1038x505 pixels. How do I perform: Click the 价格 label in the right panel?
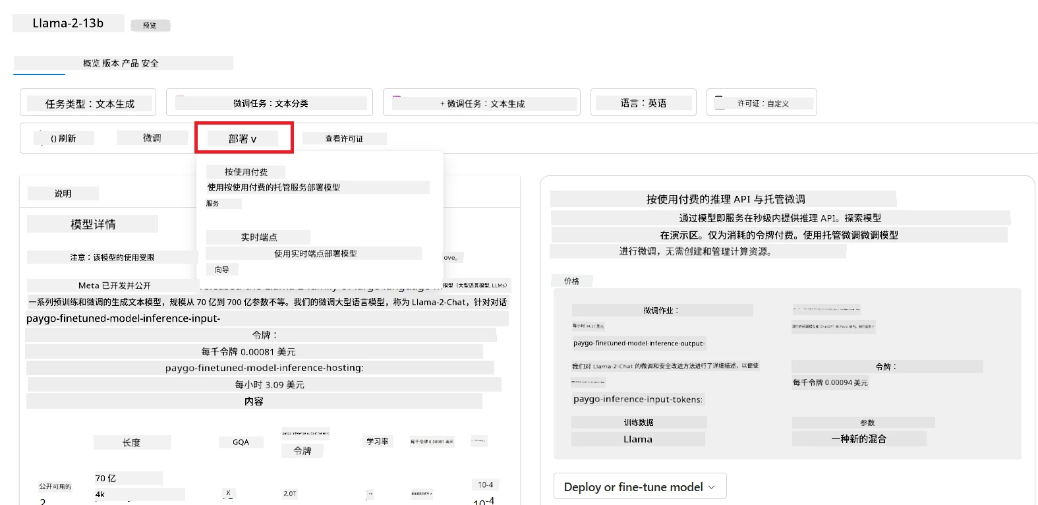pos(571,281)
